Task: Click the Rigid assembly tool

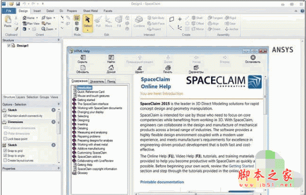Action: 231,18
